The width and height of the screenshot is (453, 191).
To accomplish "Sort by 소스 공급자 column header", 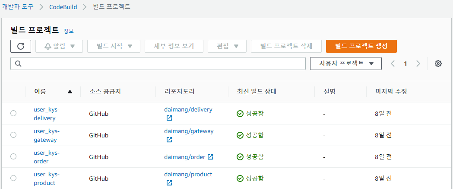I will pos(105,92).
